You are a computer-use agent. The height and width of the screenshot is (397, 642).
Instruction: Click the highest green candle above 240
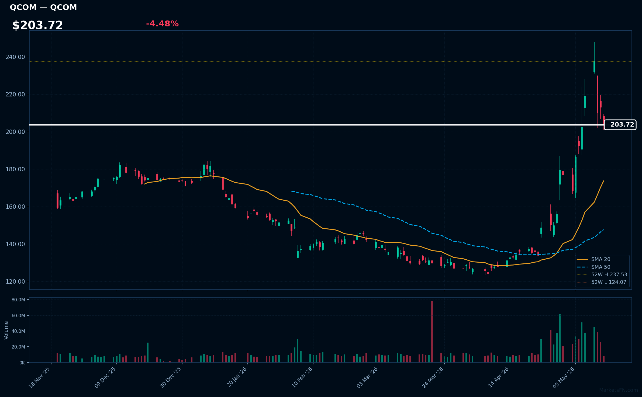(x=594, y=67)
